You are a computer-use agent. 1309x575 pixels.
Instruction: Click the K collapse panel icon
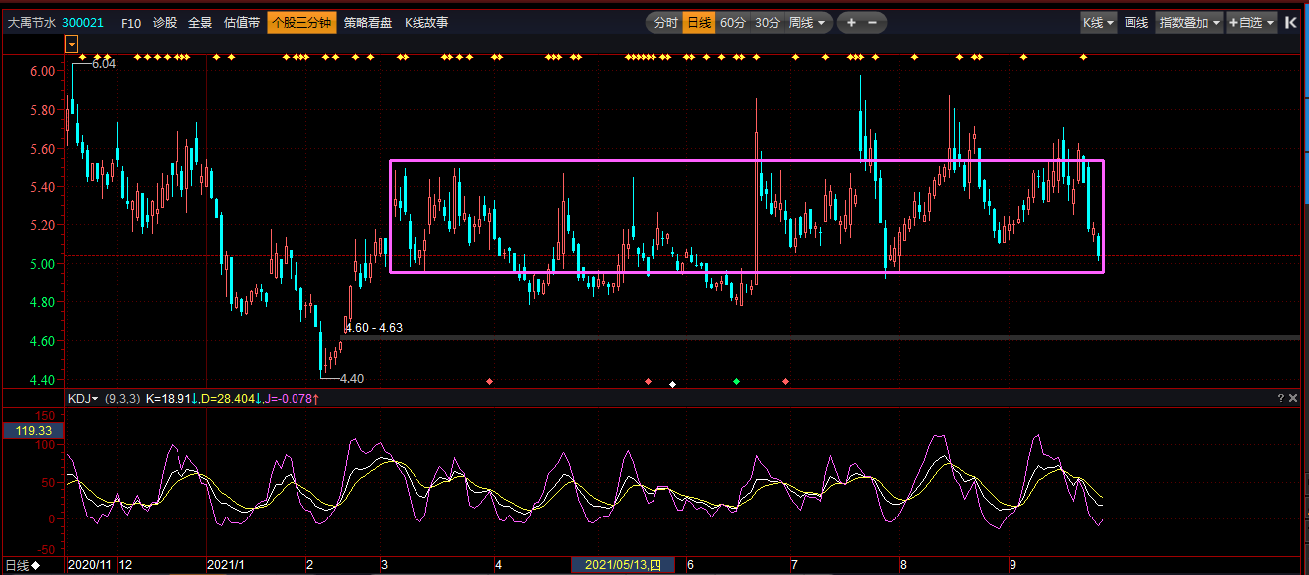pyautogui.click(x=1291, y=22)
